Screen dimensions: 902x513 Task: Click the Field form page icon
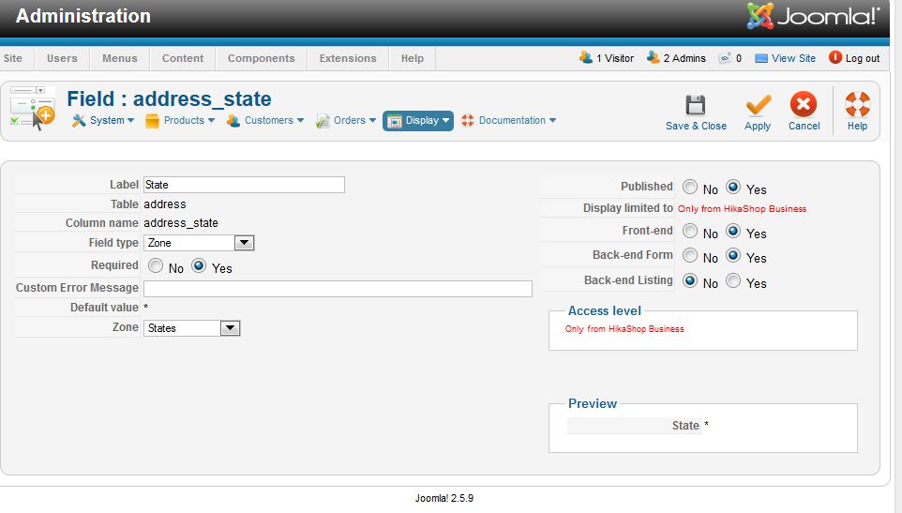[32, 108]
